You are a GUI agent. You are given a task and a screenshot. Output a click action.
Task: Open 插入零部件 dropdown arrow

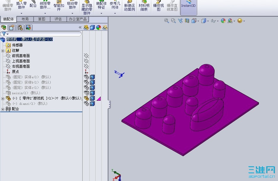(21, 13)
